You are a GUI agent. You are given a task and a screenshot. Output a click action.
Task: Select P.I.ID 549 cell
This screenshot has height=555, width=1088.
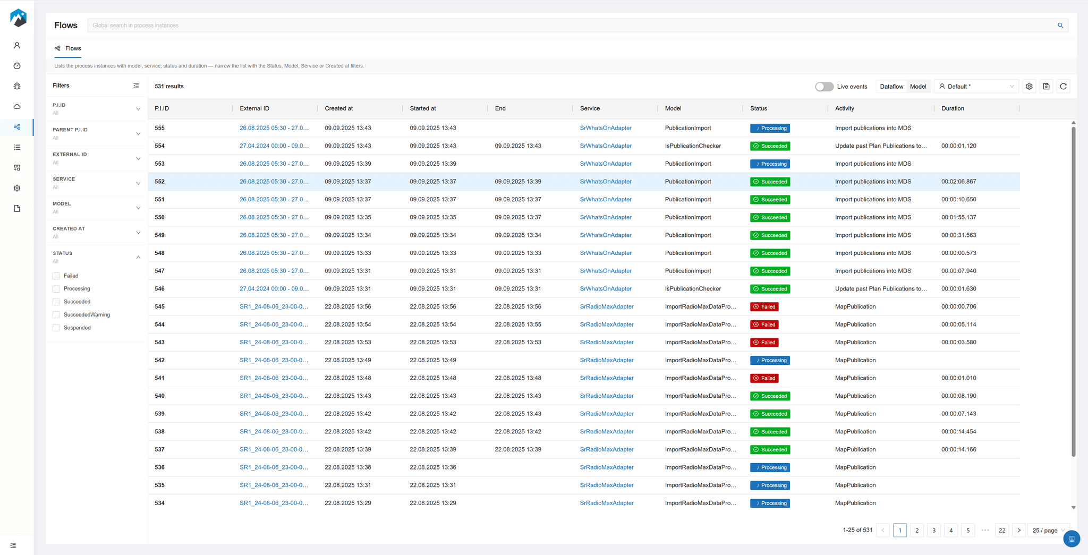click(x=159, y=235)
